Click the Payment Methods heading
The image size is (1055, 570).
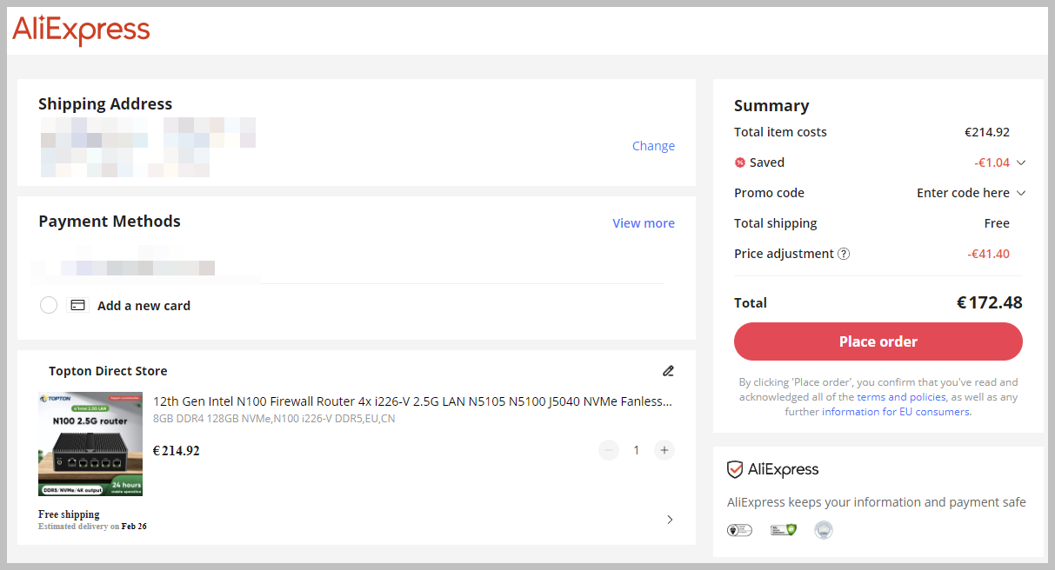click(110, 222)
